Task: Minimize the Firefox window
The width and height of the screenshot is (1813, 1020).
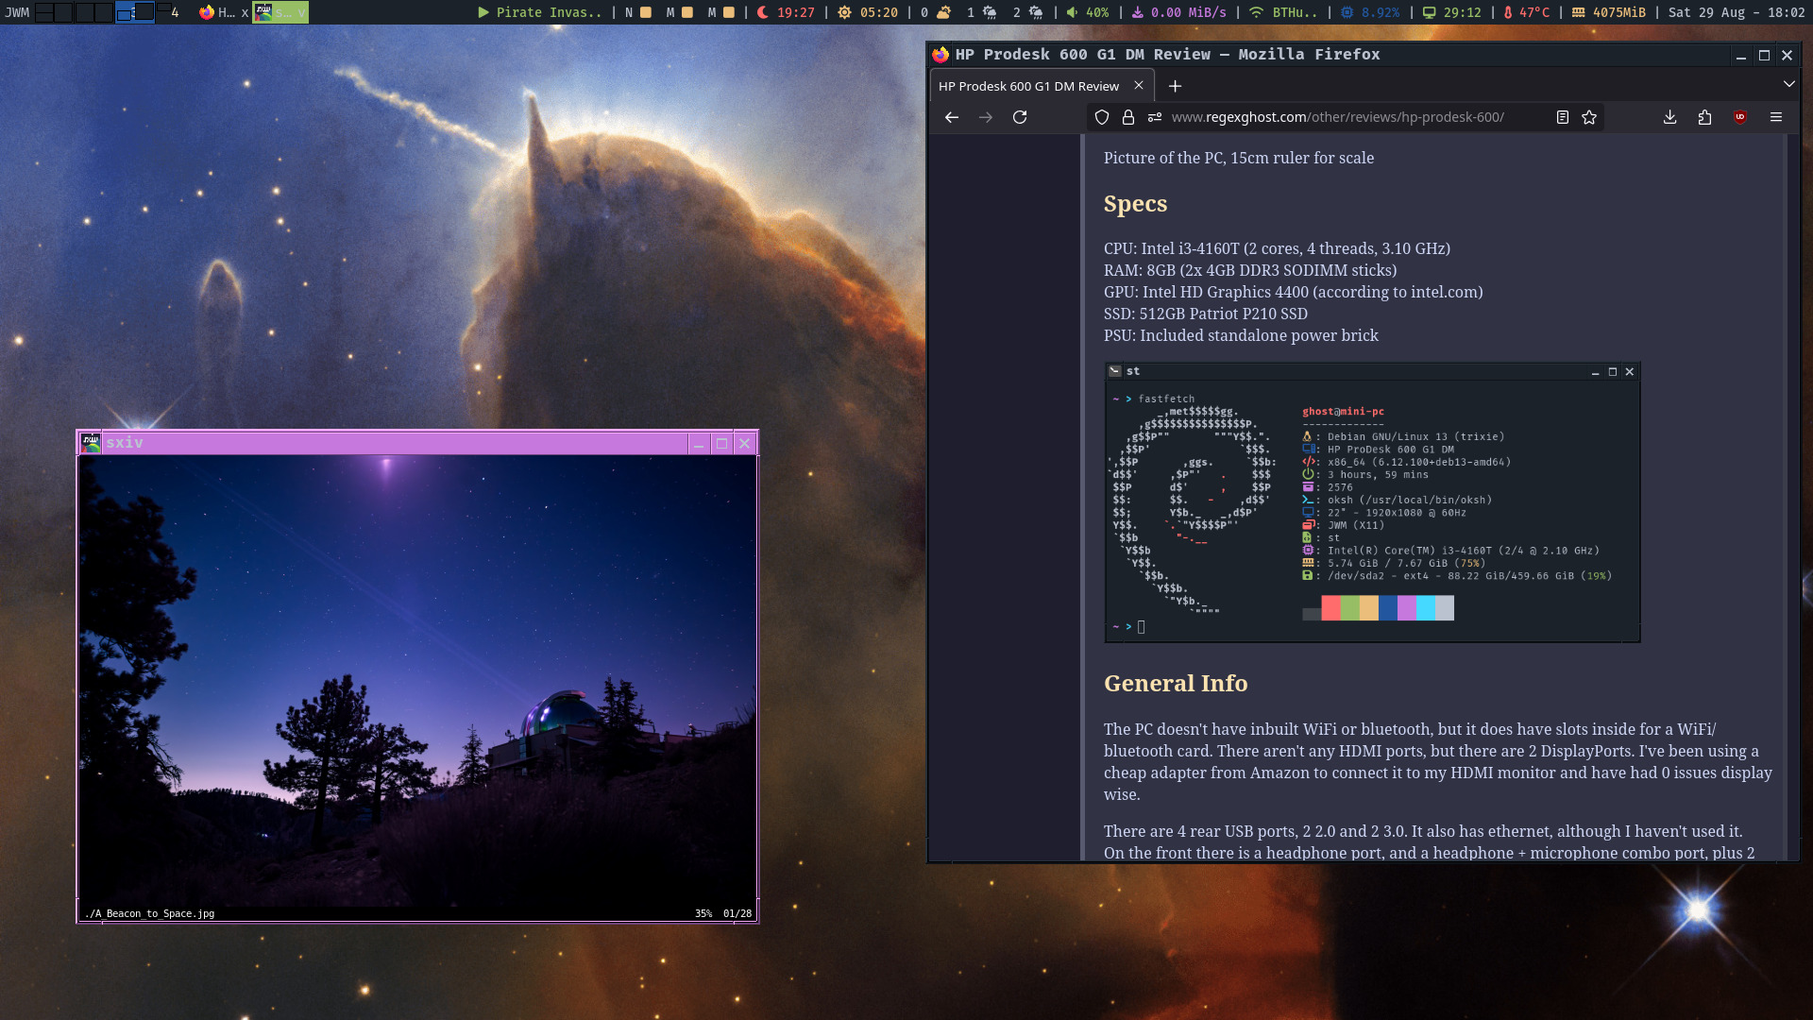Action: 1740,56
